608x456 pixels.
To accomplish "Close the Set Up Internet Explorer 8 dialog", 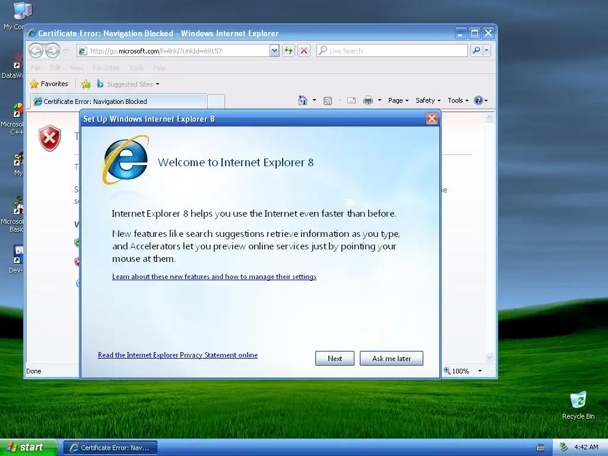I will pyautogui.click(x=432, y=118).
